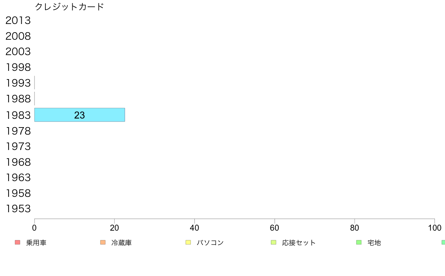Screen dimensions: 445x276
Task: Select the 応接セット legend label
Action: click(299, 243)
